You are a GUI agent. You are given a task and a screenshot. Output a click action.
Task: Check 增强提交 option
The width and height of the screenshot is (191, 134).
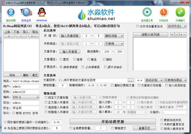pos(112,128)
